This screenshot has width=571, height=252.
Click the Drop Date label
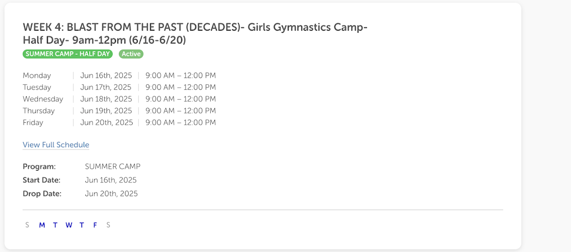point(42,194)
